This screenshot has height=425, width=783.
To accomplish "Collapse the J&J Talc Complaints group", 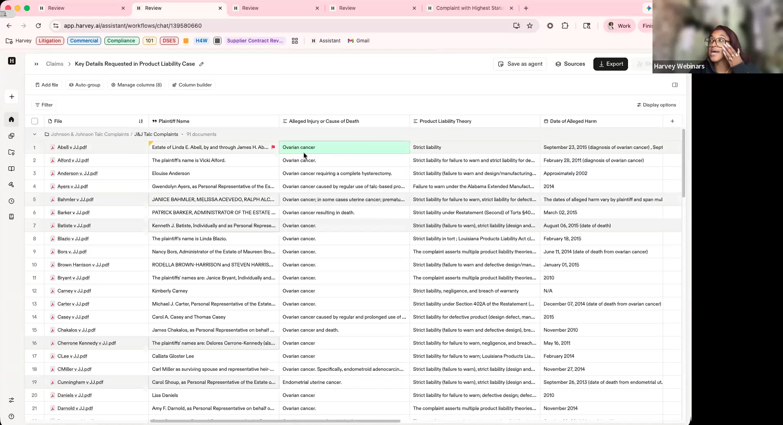I will [35, 134].
